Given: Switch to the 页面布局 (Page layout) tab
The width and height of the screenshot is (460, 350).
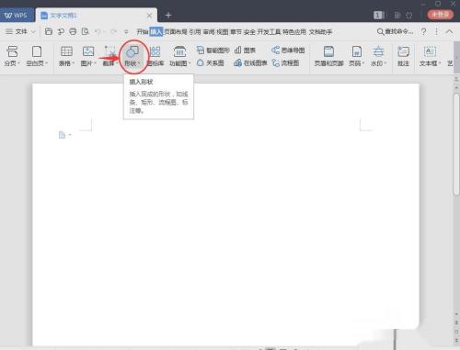Looking at the screenshot, I should pos(176,32).
